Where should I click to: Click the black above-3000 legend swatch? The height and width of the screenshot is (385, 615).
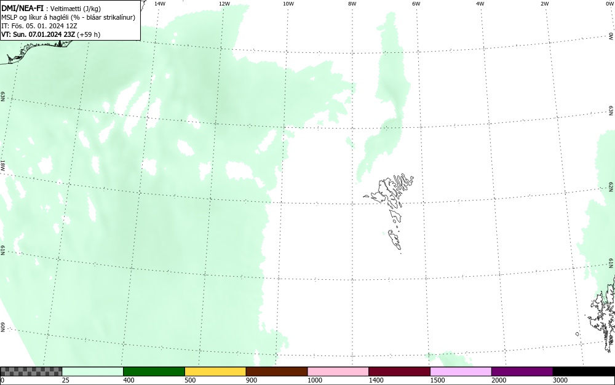tap(584, 371)
